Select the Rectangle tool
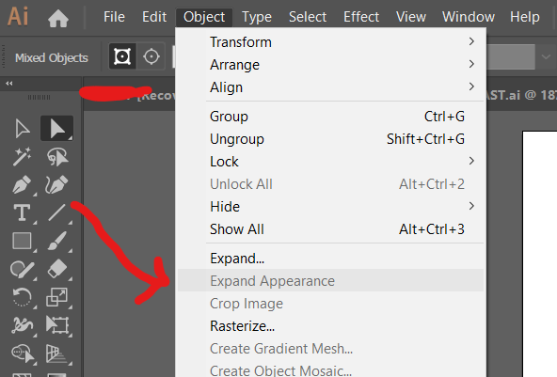This screenshot has height=377, width=557. [x=22, y=241]
